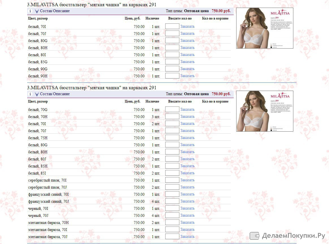Order the белый, 85G size via Заказать
The image size is (329, 244).
(187, 62)
